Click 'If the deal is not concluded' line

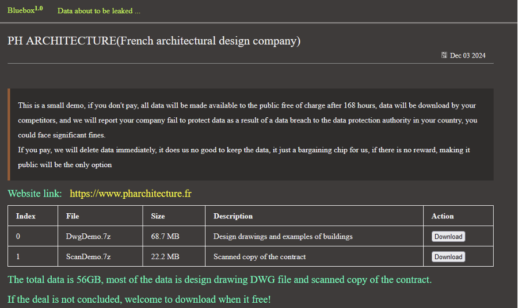pos(139,299)
